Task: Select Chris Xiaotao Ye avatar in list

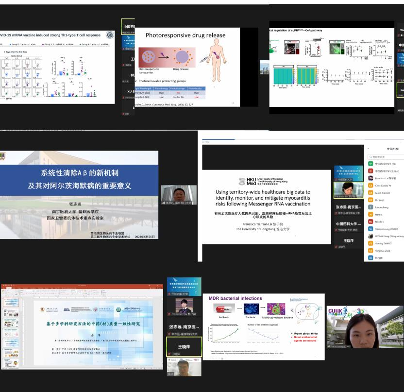Action: point(370,186)
